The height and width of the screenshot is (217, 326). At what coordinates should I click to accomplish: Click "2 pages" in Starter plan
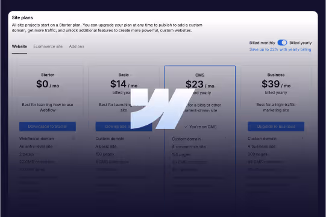click(x=27, y=154)
